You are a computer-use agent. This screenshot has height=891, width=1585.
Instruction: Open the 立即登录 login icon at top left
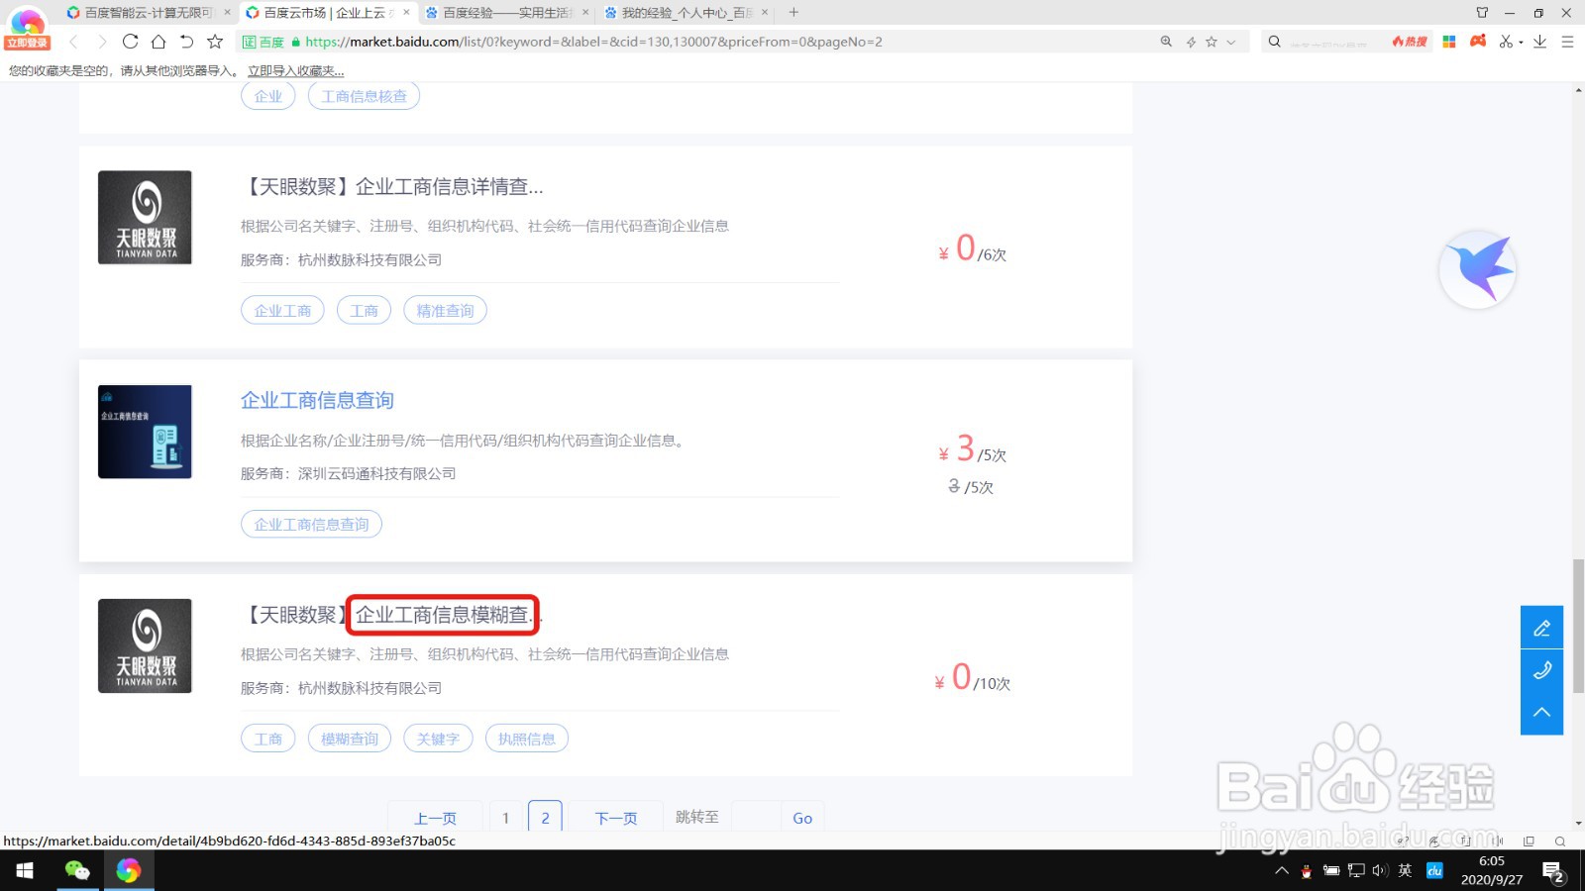pos(26,25)
